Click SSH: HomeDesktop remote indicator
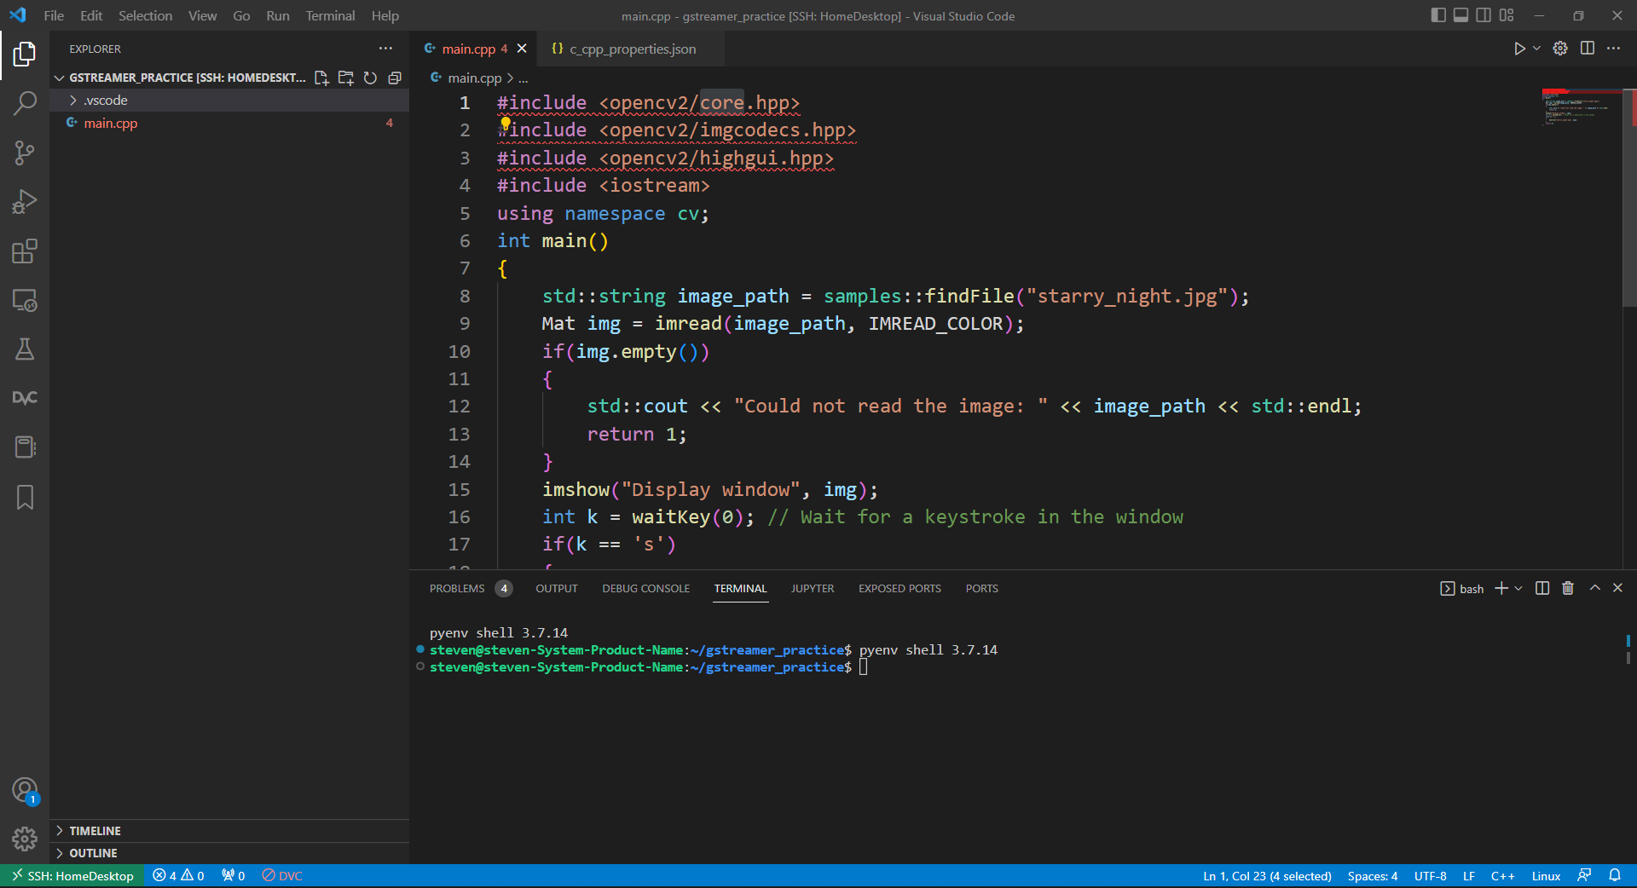Screen dimensions: 1637x888 (72, 875)
